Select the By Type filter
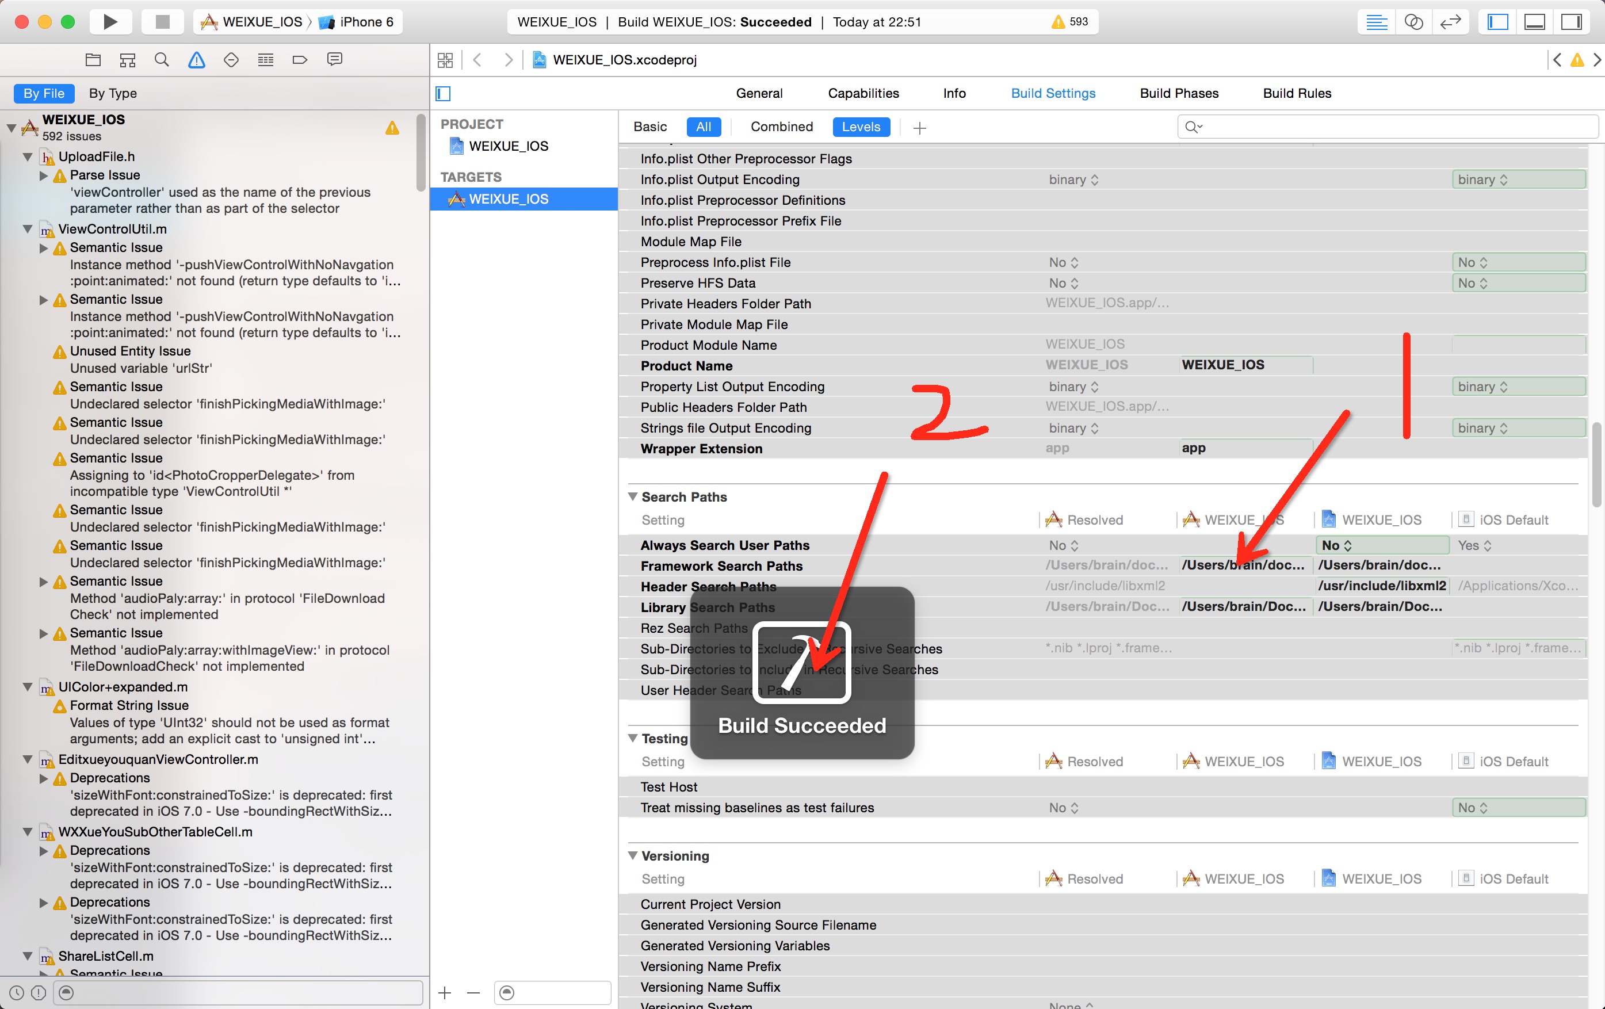Viewport: 1605px width, 1009px height. tap(113, 93)
